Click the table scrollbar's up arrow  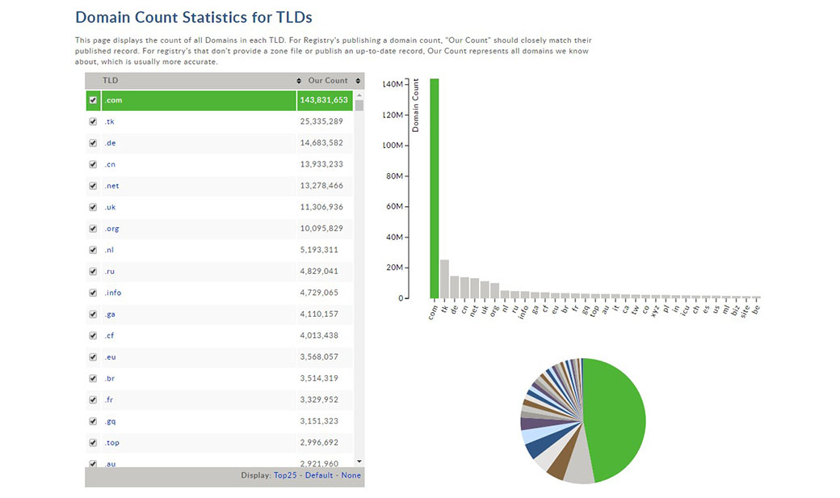pyautogui.click(x=359, y=95)
